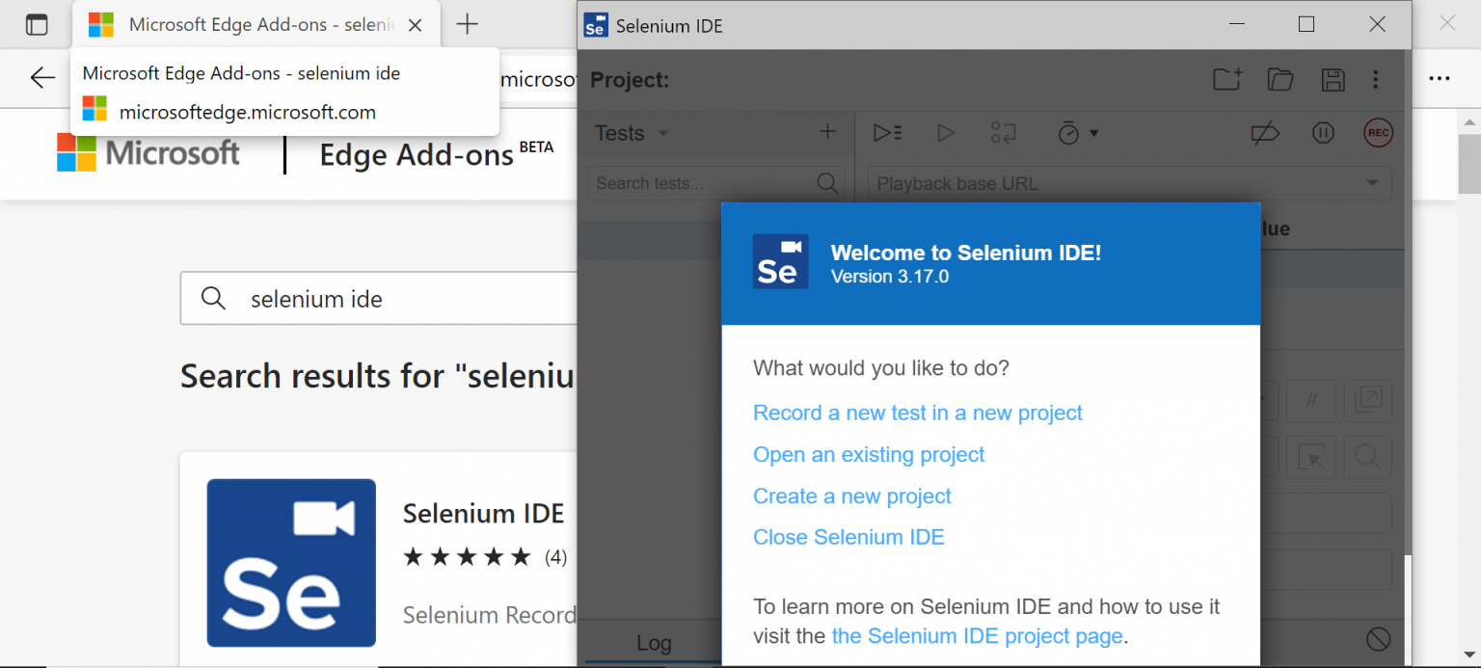Click the Record button in Selenium IDE
This screenshot has height=668, width=1481.
[1378, 133]
